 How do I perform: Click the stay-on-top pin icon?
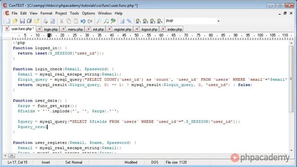pyautogui.click(x=129, y=21)
